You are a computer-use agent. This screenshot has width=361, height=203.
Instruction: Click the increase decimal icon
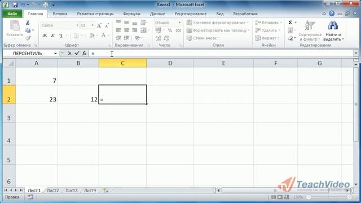tap(158, 38)
